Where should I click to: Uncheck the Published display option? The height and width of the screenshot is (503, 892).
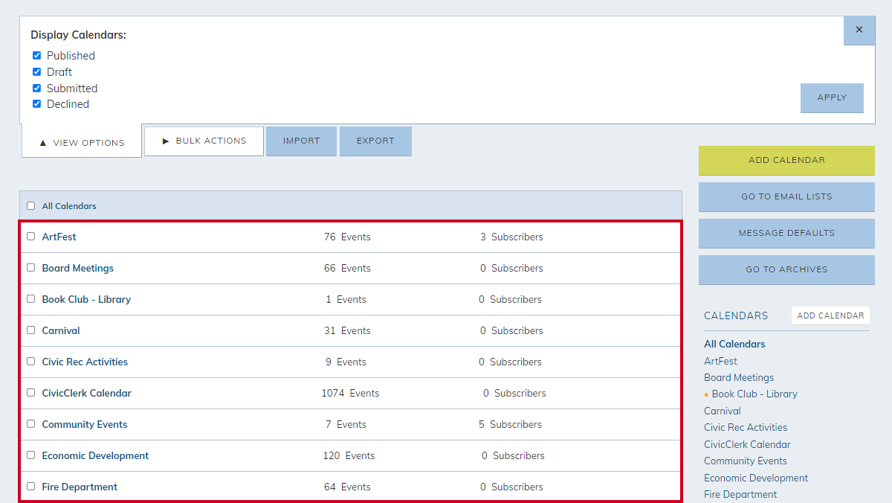[x=36, y=56]
